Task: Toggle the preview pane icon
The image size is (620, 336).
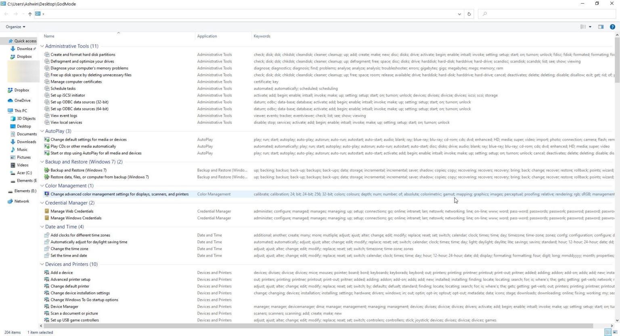Action: click(x=601, y=27)
